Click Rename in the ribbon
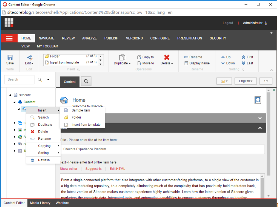This screenshot has height=207, width=278. pos(193,57)
